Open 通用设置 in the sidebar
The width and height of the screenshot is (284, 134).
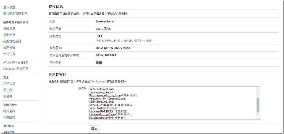pyautogui.click(x=9, y=7)
